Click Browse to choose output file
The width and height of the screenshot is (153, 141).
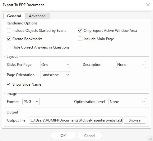(x=134, y=120)
